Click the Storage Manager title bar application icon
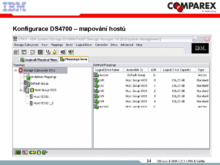The height and width of the screenshot is (165, 220). pyautogui.click(x=15, y=39)
